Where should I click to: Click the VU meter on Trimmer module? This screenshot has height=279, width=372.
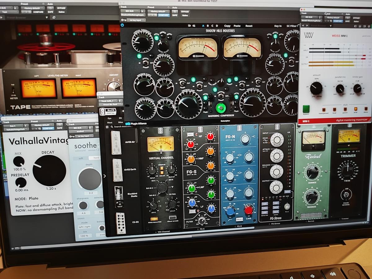click(349, 136)
